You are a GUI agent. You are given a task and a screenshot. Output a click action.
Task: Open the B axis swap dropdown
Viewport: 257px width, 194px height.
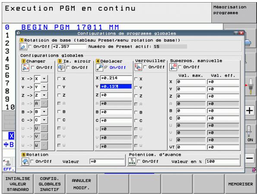click(x=44, y=112)
